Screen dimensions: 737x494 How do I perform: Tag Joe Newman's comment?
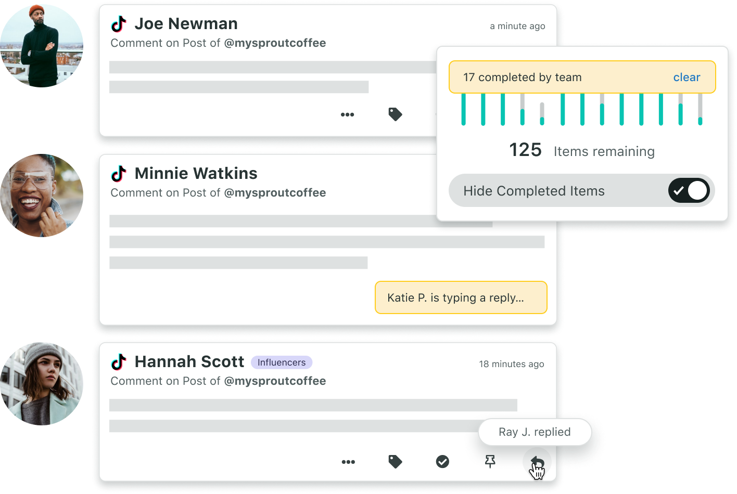point(395,114)
